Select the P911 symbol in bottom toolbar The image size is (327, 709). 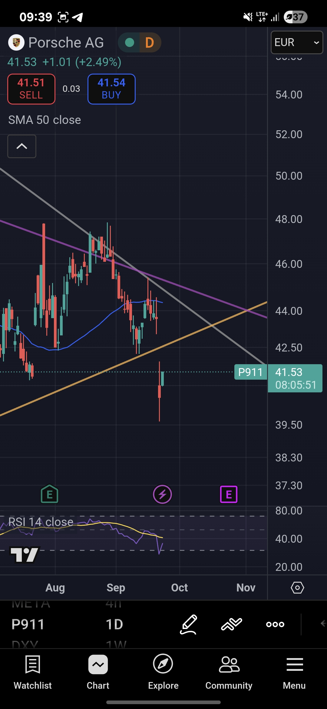coord(28,624)
